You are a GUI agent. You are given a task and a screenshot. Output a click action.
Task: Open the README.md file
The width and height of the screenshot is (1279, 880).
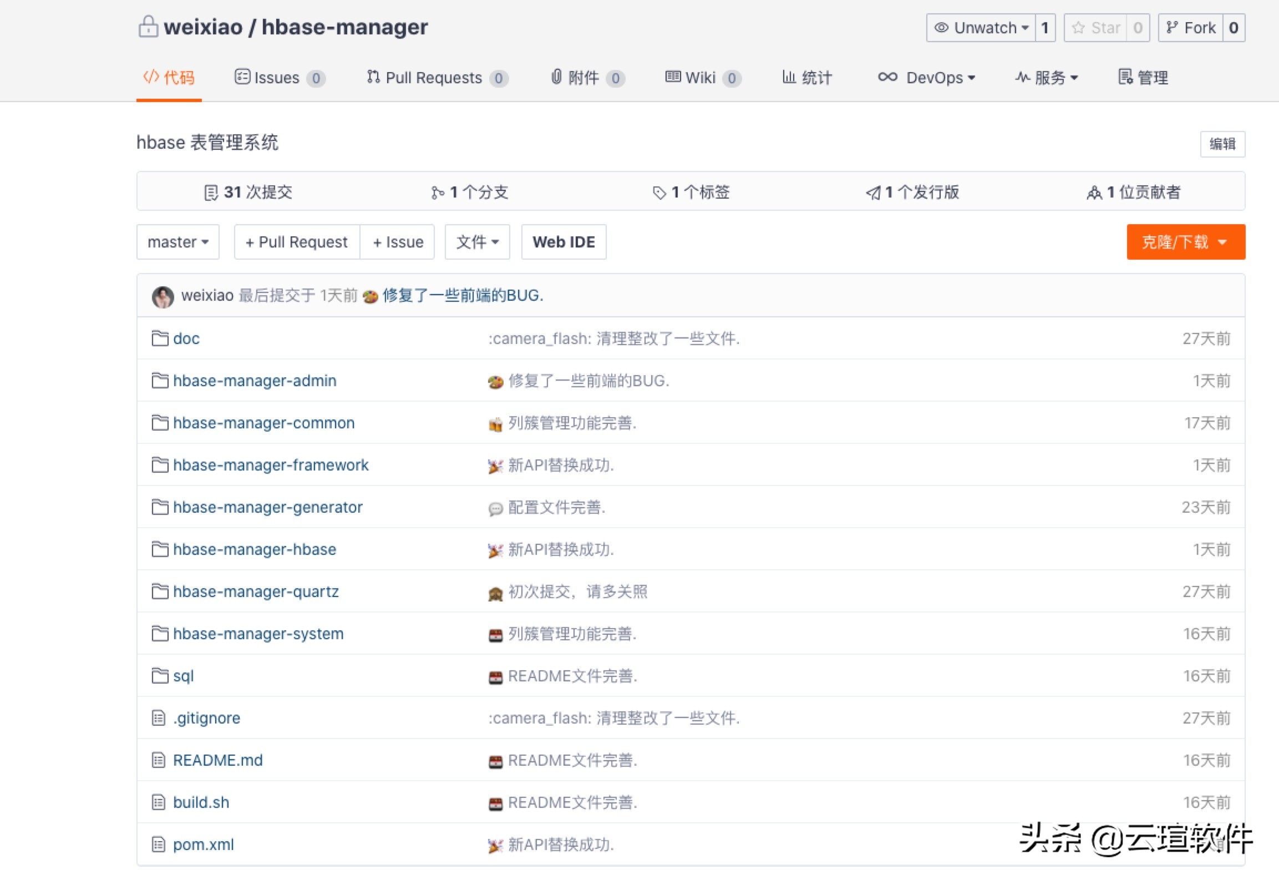pyautogui.click(x=217, y=760)
